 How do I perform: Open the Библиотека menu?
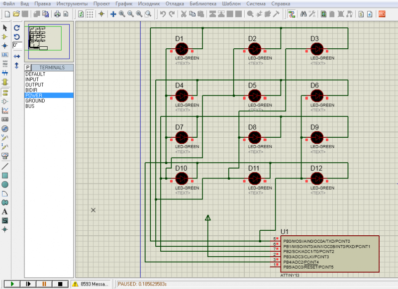click(x=203, y=3)
